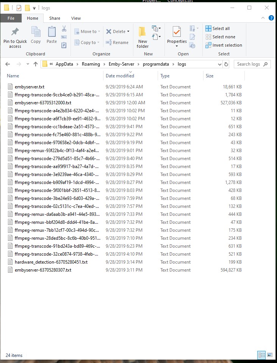Switch to Large icons view layout

(269, 355)
